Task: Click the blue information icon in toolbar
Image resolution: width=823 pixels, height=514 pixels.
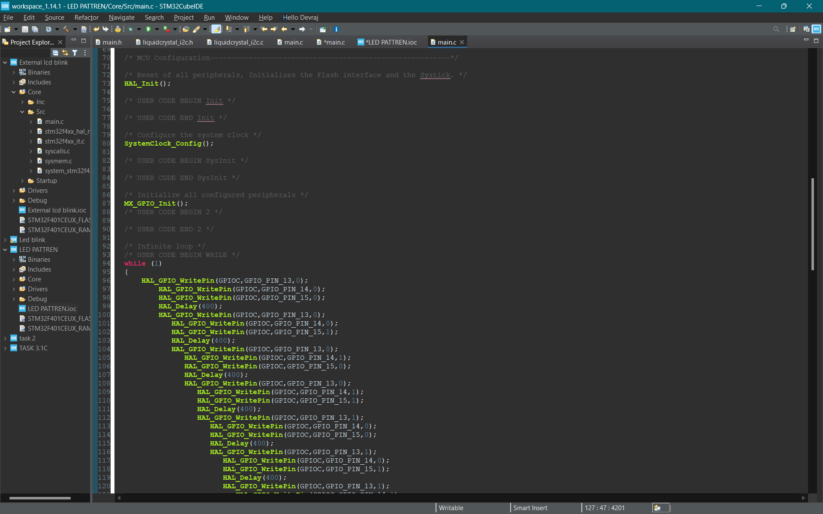Action: pos(336,29)
